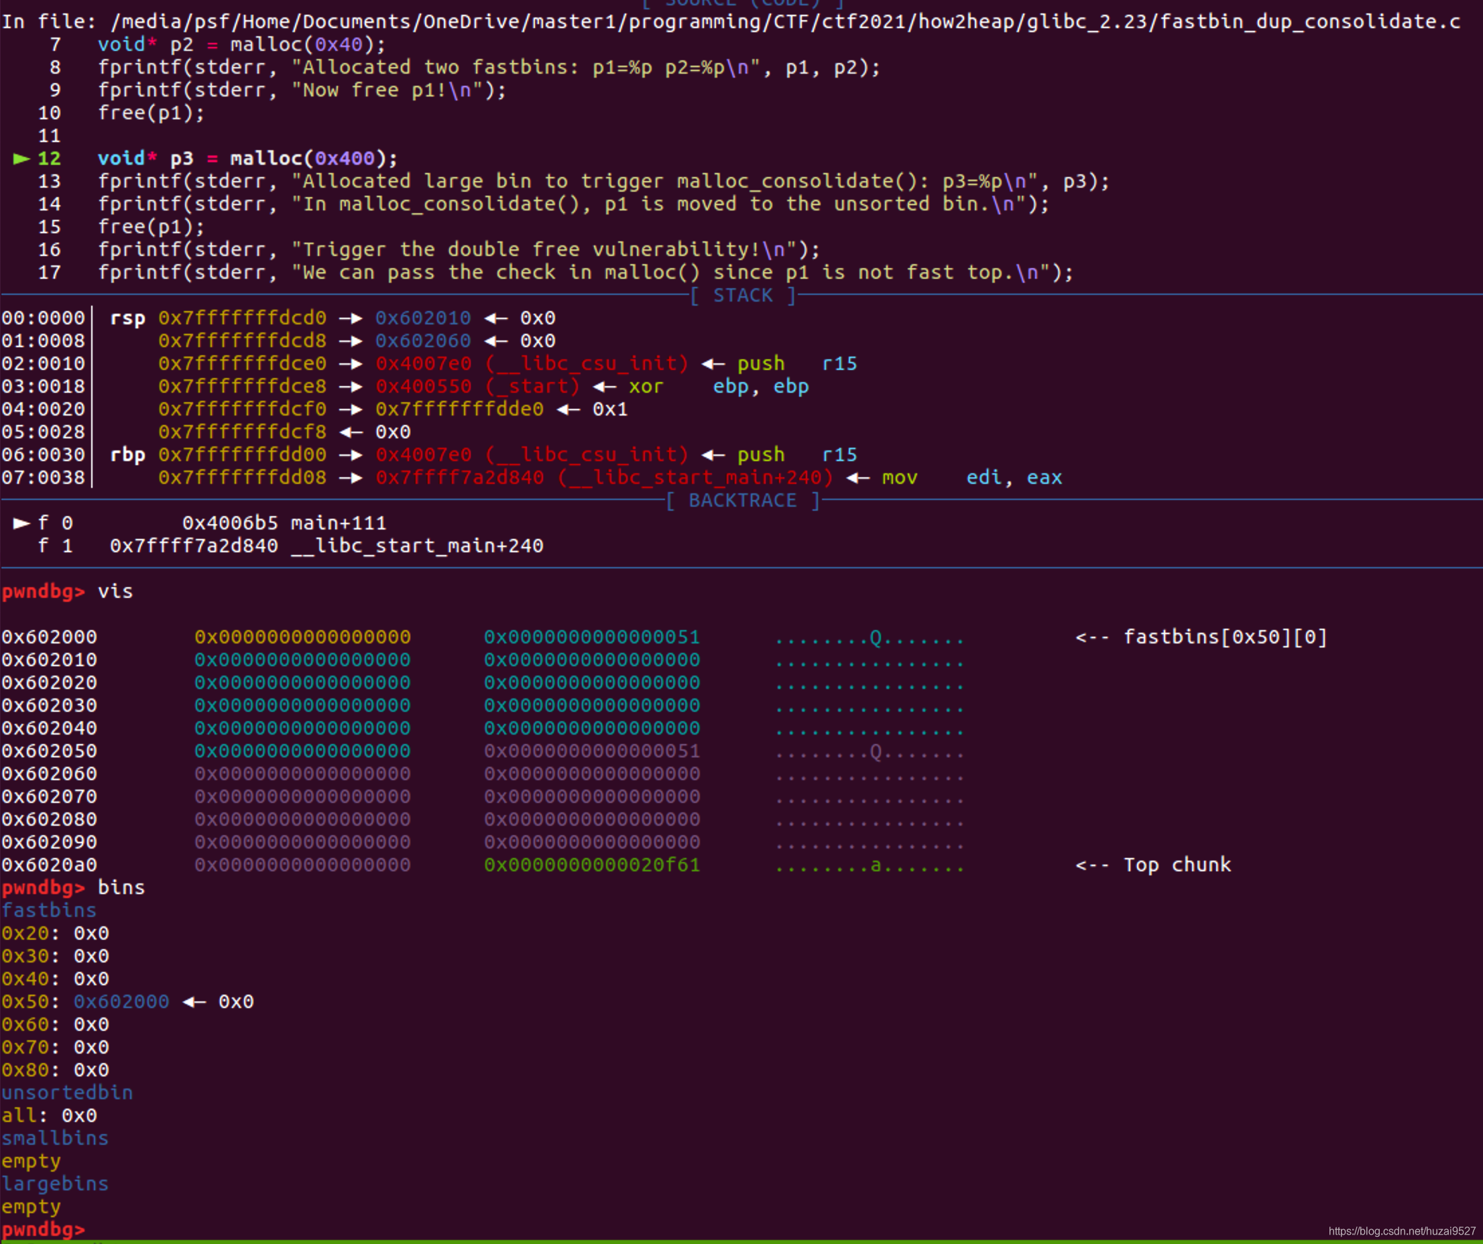Screen dimensions: 1483x1244
Task: Click line 13 'Allocated large bin' fprintf
Action: [x=603, y=182]
